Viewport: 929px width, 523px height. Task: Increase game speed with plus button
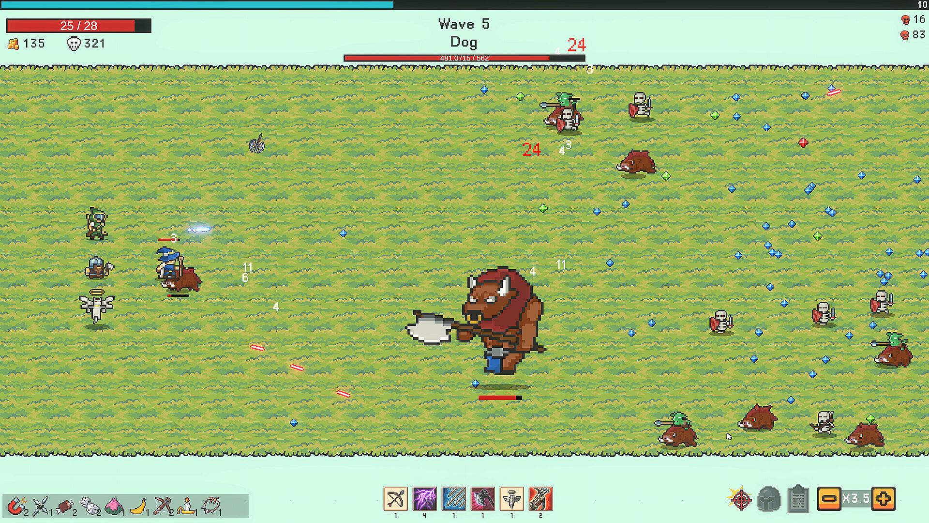[884, 499]
